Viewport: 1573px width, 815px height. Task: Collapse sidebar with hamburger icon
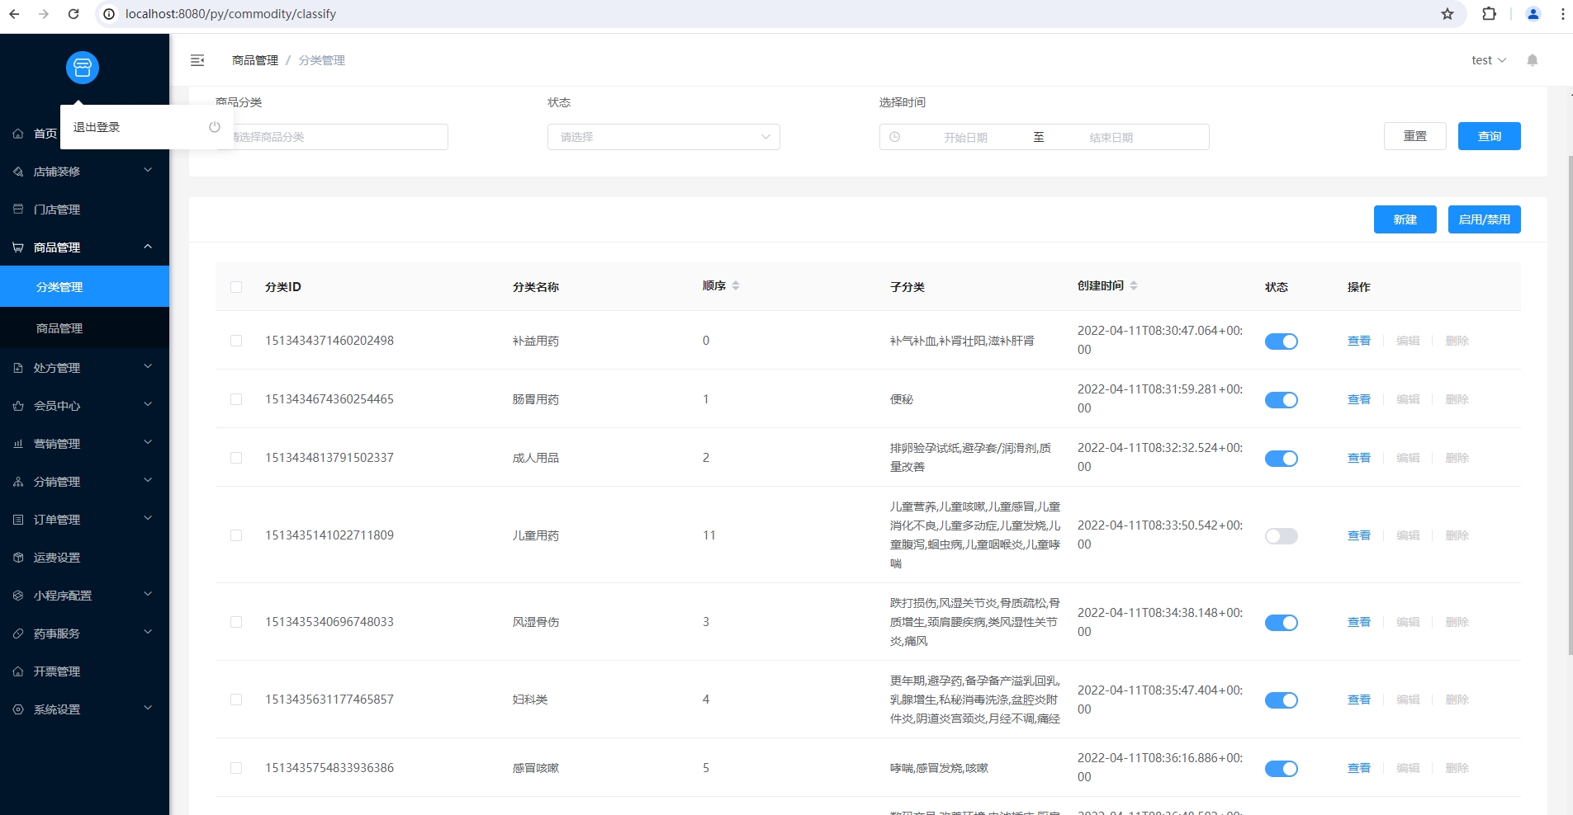coord(197,60)
